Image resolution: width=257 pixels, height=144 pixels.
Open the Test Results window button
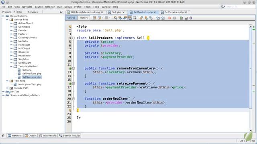coord(48,136)
